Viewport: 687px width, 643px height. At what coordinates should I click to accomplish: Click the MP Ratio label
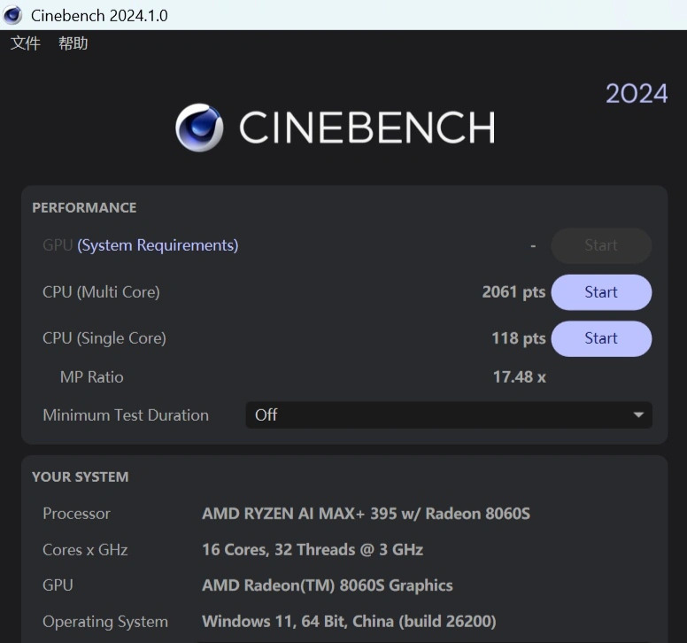click(x=92, y=377)
